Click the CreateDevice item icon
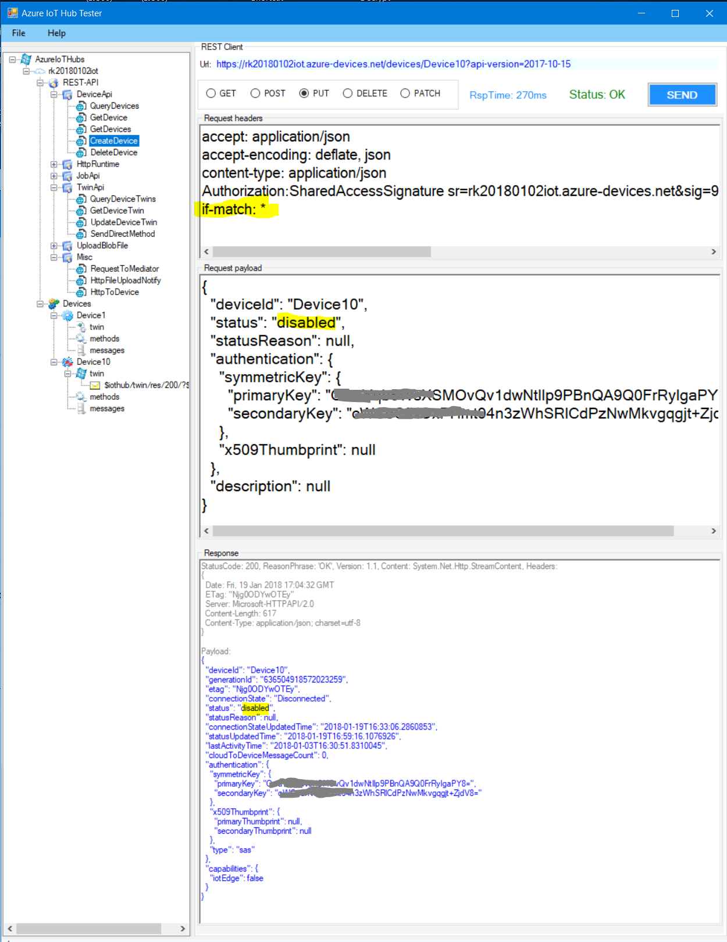Image resolution: width=727 pixels, height=942 pixels. pyautogui.click(x=81, y=141)
